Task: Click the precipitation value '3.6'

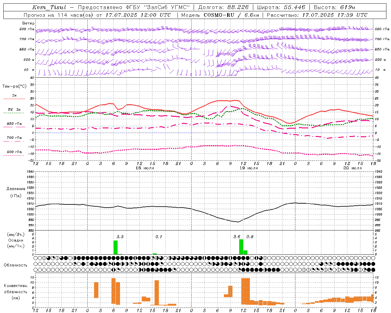Action: point(237,237)
